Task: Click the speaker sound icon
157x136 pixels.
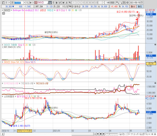Action: 31,3
